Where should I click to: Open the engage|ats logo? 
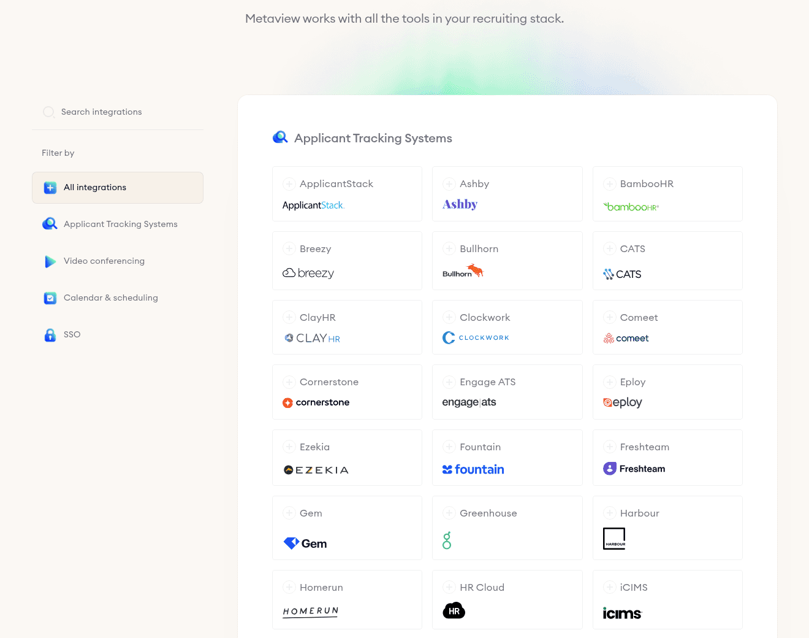point(469,402)
